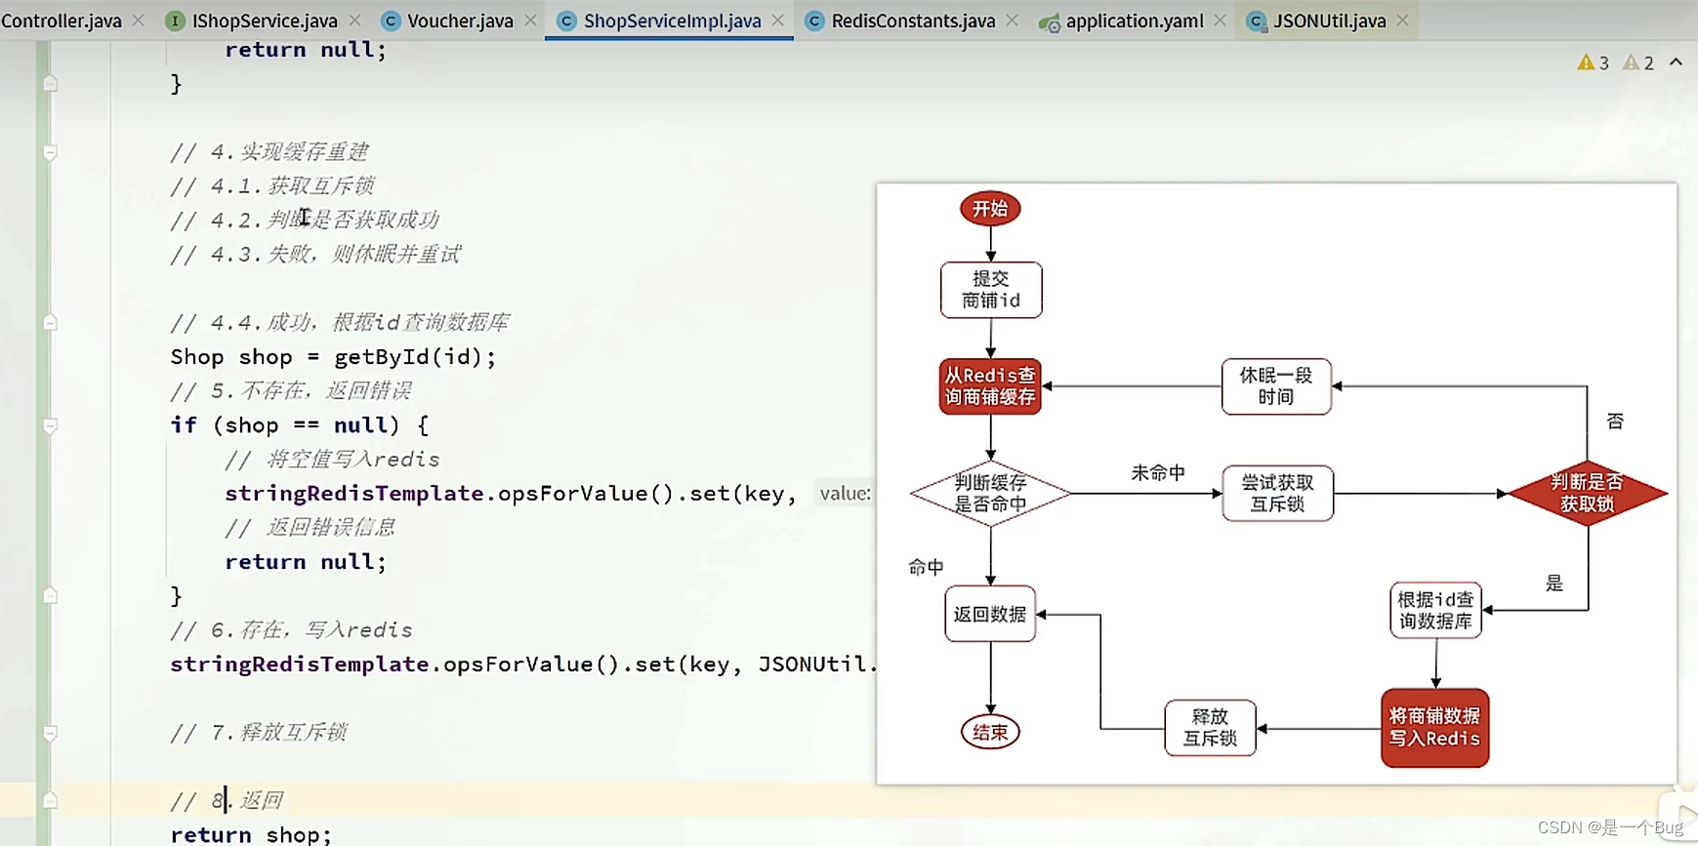Click the 'return shop;' statement

pos(251,834)
